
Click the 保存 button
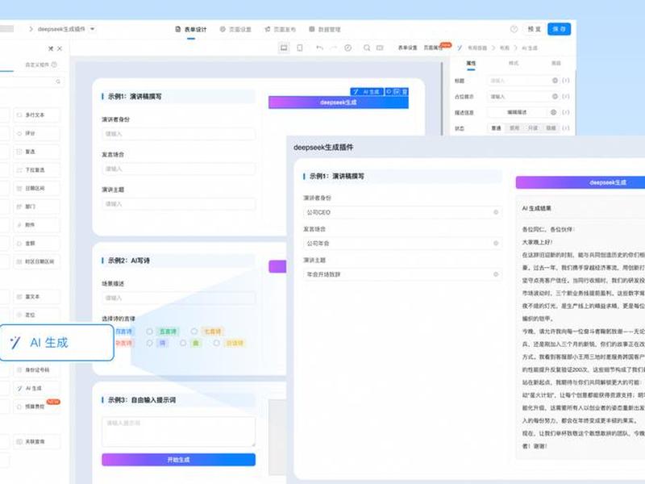click(x=559, y=29)
